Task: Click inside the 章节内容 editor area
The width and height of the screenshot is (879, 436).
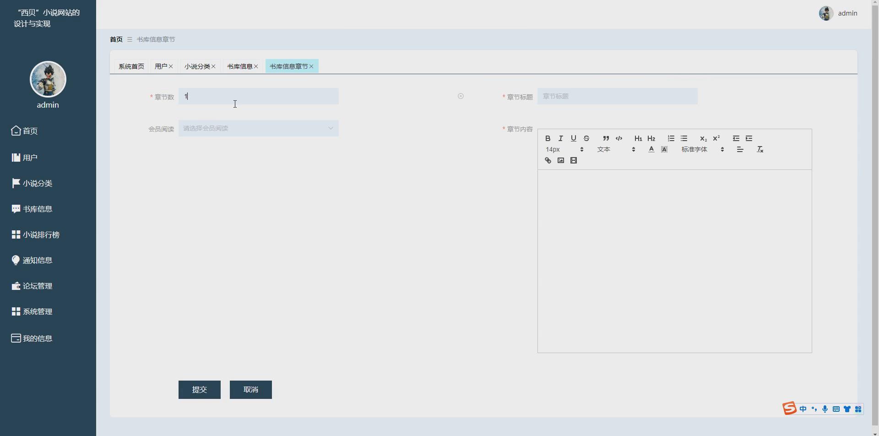Action: pos(674,261)
